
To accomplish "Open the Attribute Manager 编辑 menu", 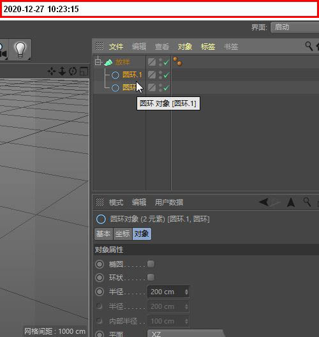I will [x=139, y=202].
